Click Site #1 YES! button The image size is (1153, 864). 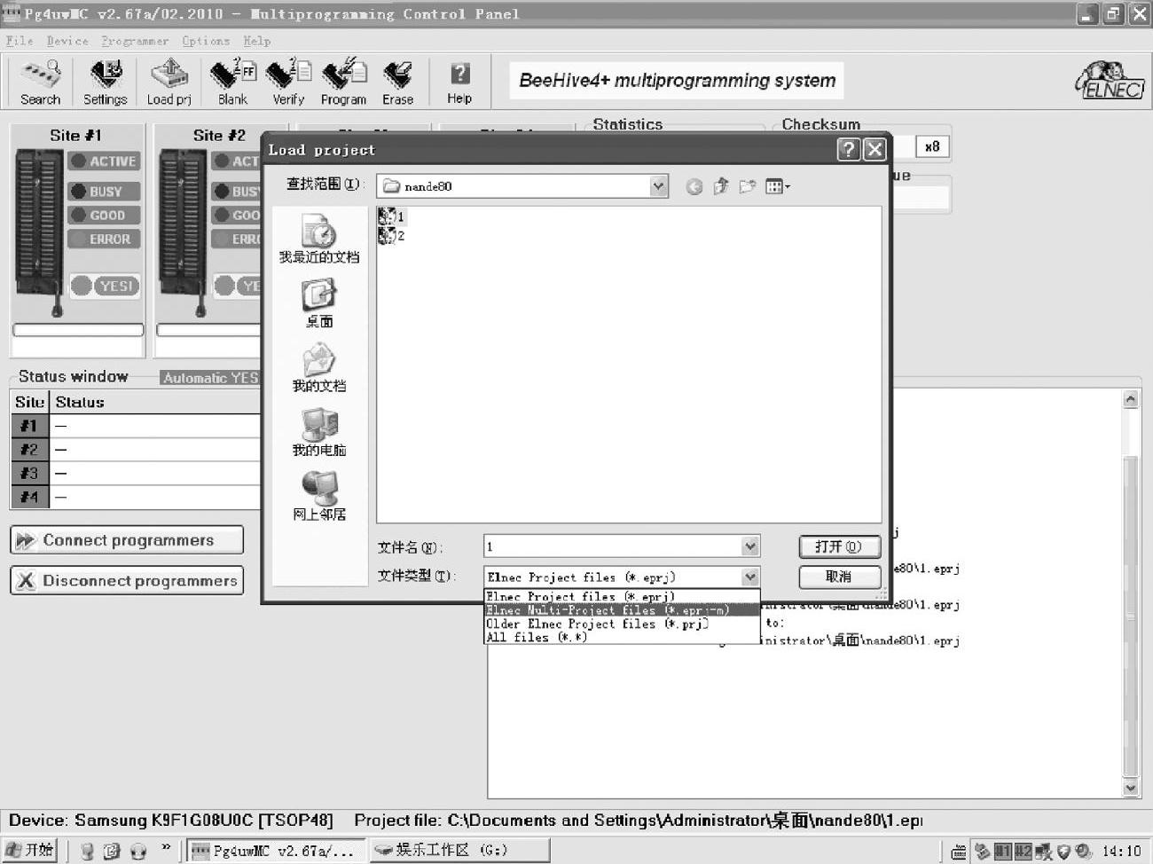[106, 286]
